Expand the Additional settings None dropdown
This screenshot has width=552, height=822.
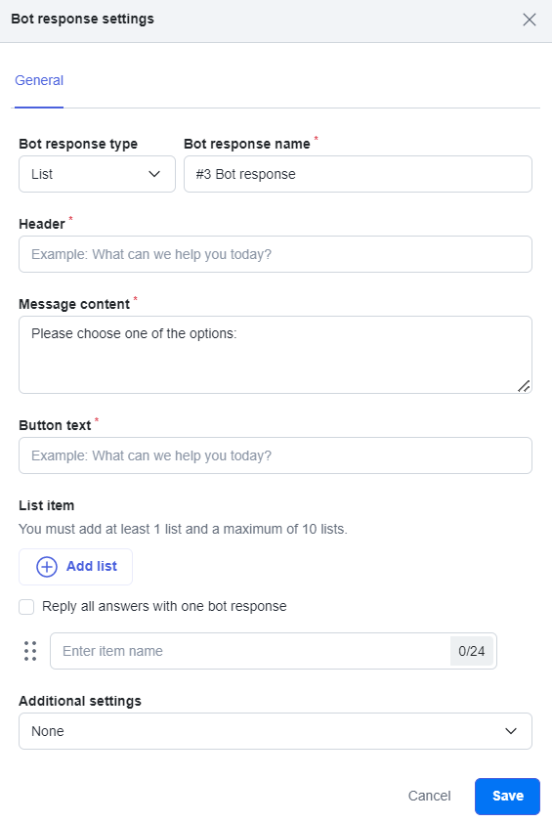[276, 731]
